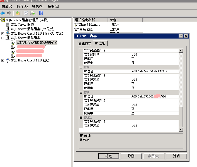197x167 pixels.
Task: Select SQL Server 組態管理員 (本機) root node
Action: tap(27, 20)
